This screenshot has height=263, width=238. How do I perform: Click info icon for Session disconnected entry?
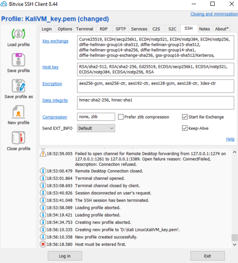coord(43,193)
